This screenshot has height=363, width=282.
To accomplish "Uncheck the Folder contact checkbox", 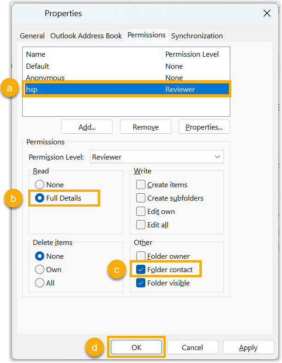I will pyautogui.click(x=141, y=269).
